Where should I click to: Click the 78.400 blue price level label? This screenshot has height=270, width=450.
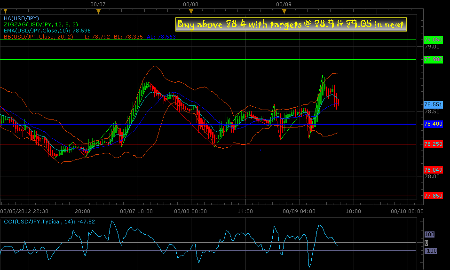[433, 124]
